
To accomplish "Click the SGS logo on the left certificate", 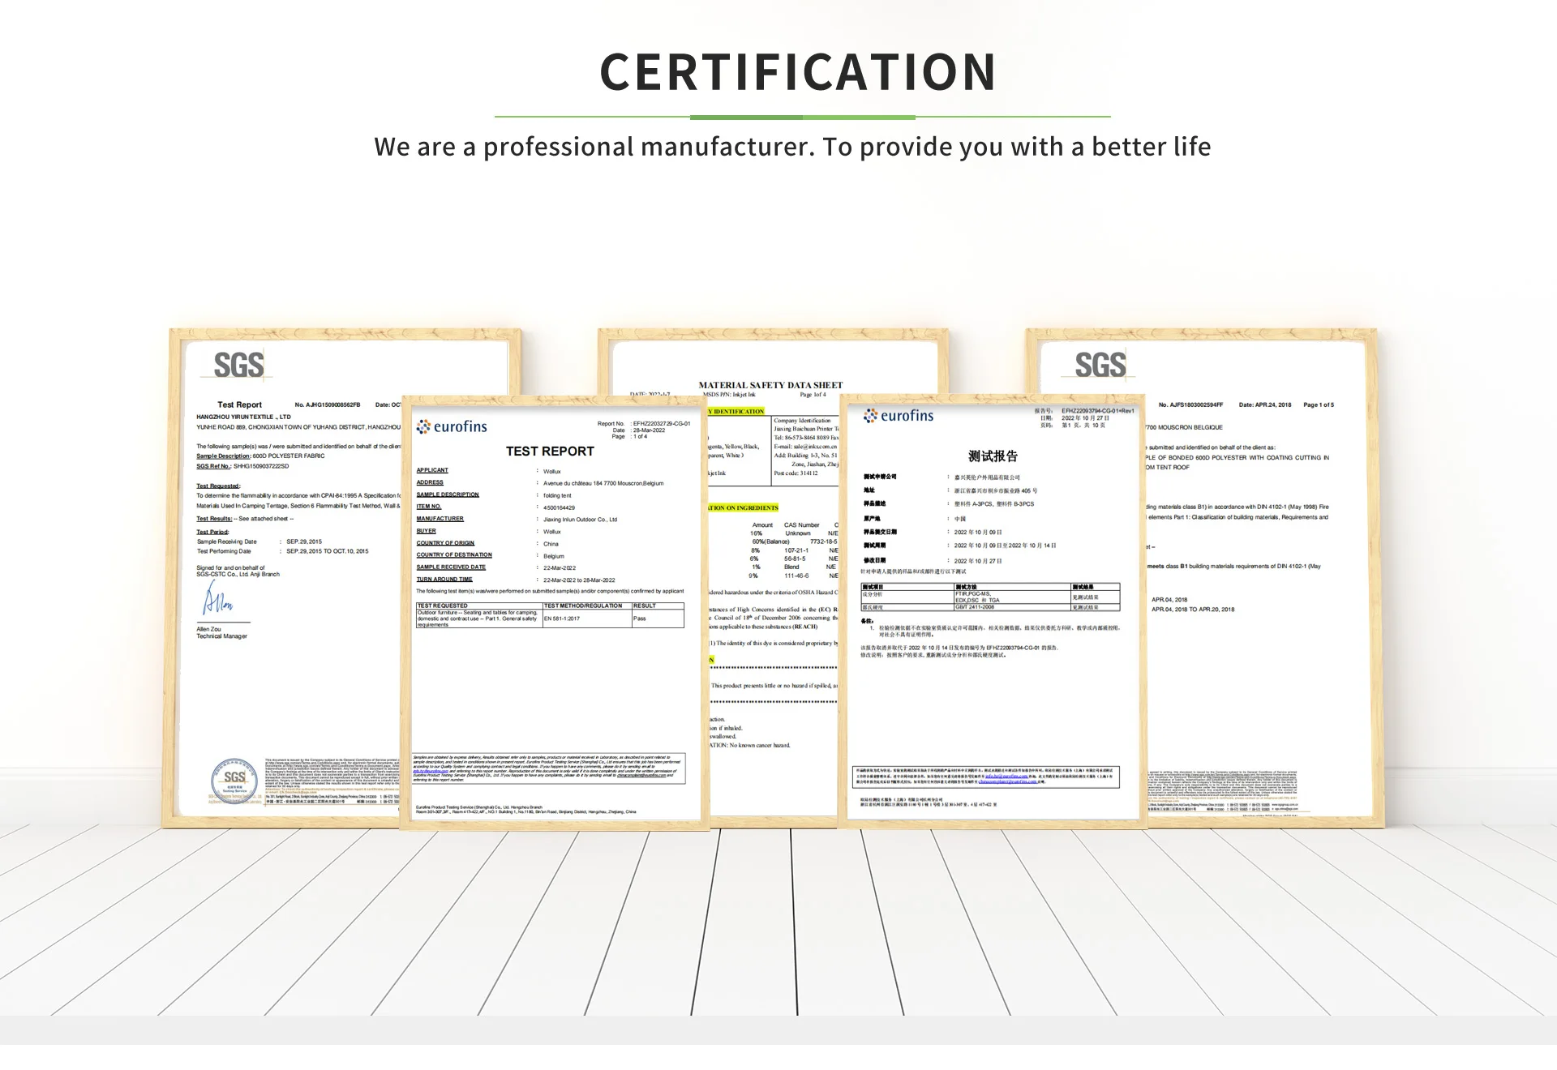I will pos(238,366).
